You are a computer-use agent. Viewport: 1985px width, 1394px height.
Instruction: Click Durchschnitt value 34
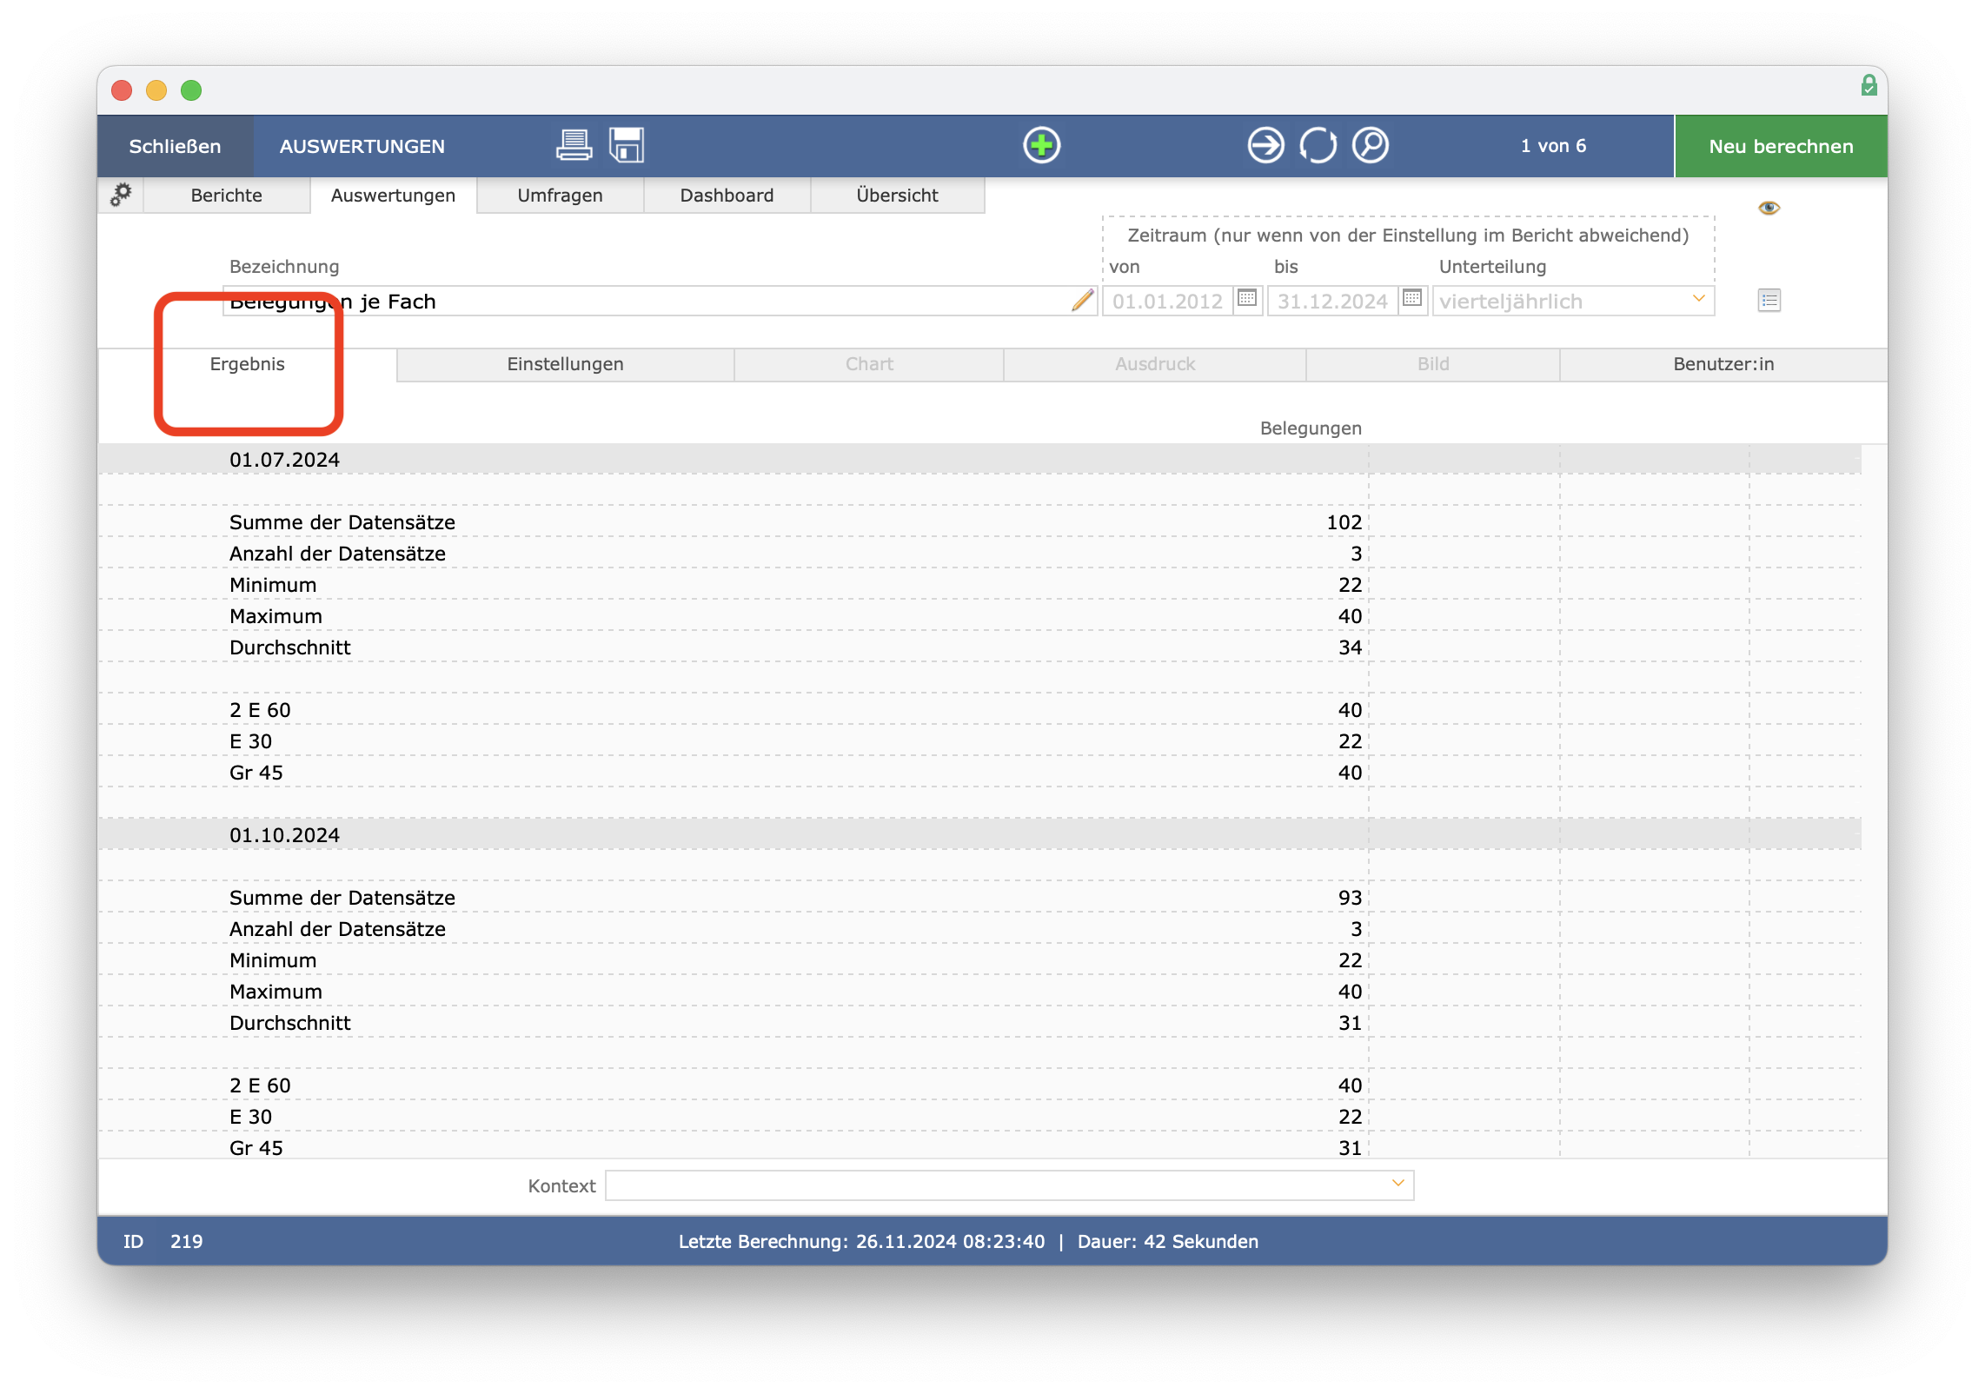pyautogui.click(x=1350, y=647)
